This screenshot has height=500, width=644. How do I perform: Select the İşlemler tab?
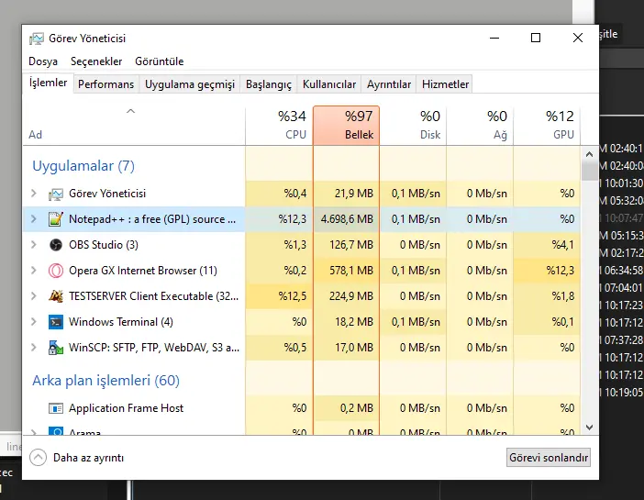pos(48,83)
